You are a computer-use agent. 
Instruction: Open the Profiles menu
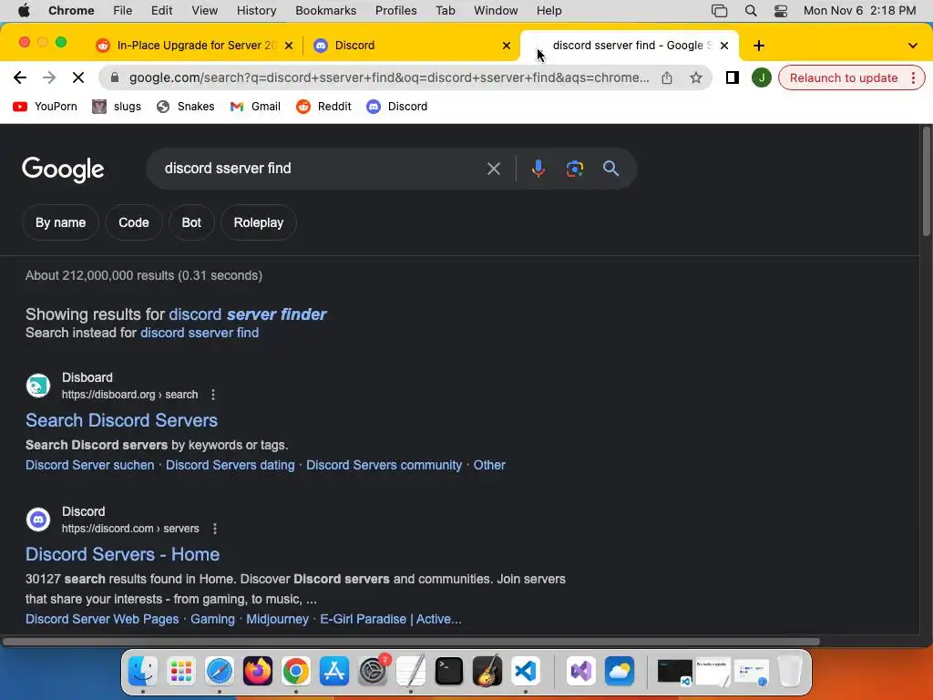pos(395,11)
